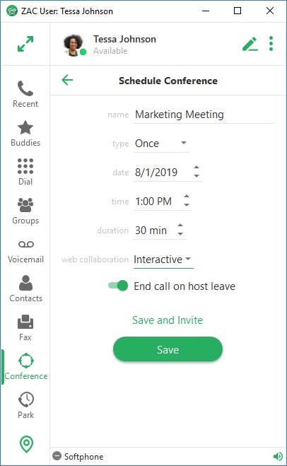Open the Dial pad
The width and height of the screenshot is (287, 466).
point(25,172)
